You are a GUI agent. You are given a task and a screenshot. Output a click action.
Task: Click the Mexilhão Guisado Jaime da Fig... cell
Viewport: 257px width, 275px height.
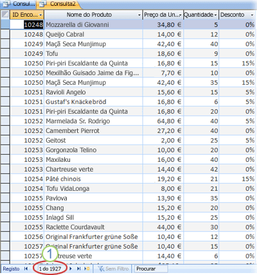93,73
